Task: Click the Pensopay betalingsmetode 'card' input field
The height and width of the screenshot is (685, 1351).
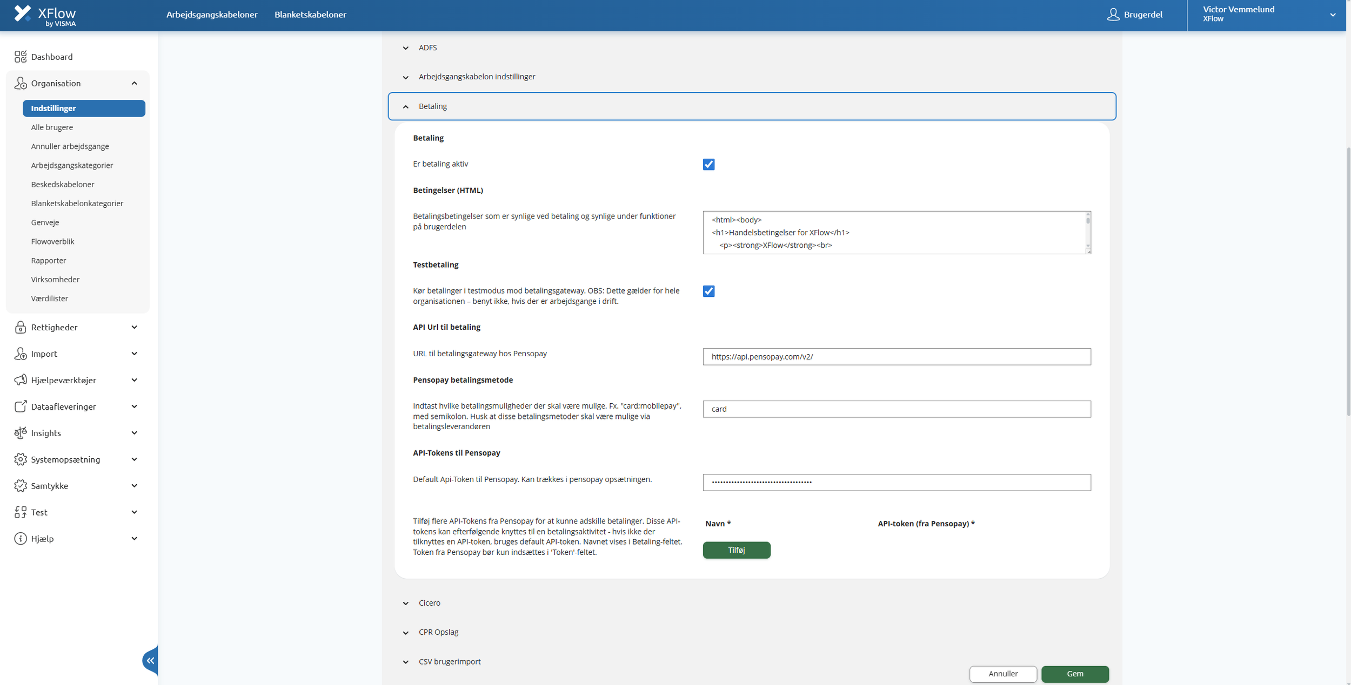Action: point(896,409)
